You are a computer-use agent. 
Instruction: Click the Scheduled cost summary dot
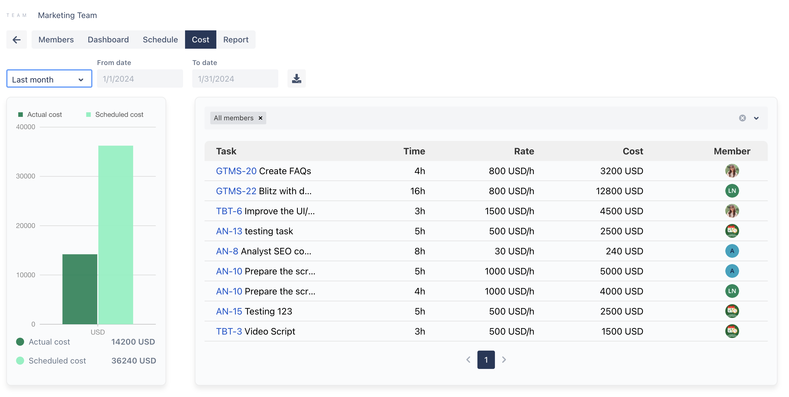(20, 361)
